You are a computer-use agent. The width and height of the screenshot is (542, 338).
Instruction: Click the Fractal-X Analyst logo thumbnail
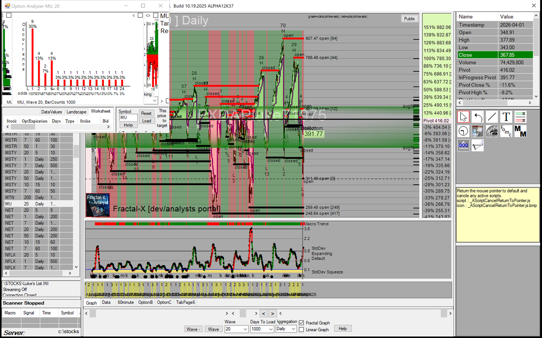[98, 205]
